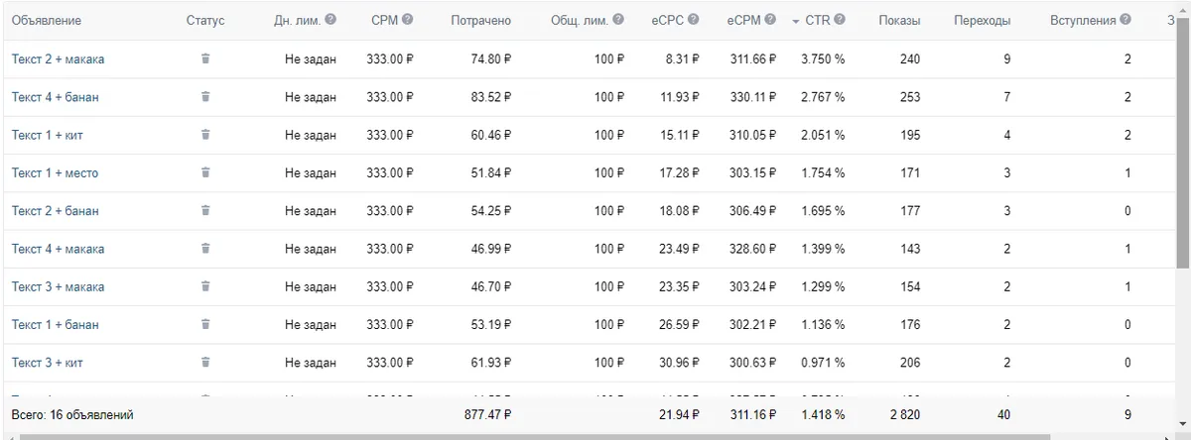Image resolution: width=1191 pixels, height=440 pixels.
Task: Click help icon next to Вступления header
Action: pyautogui.click(x=1125, y=20)
